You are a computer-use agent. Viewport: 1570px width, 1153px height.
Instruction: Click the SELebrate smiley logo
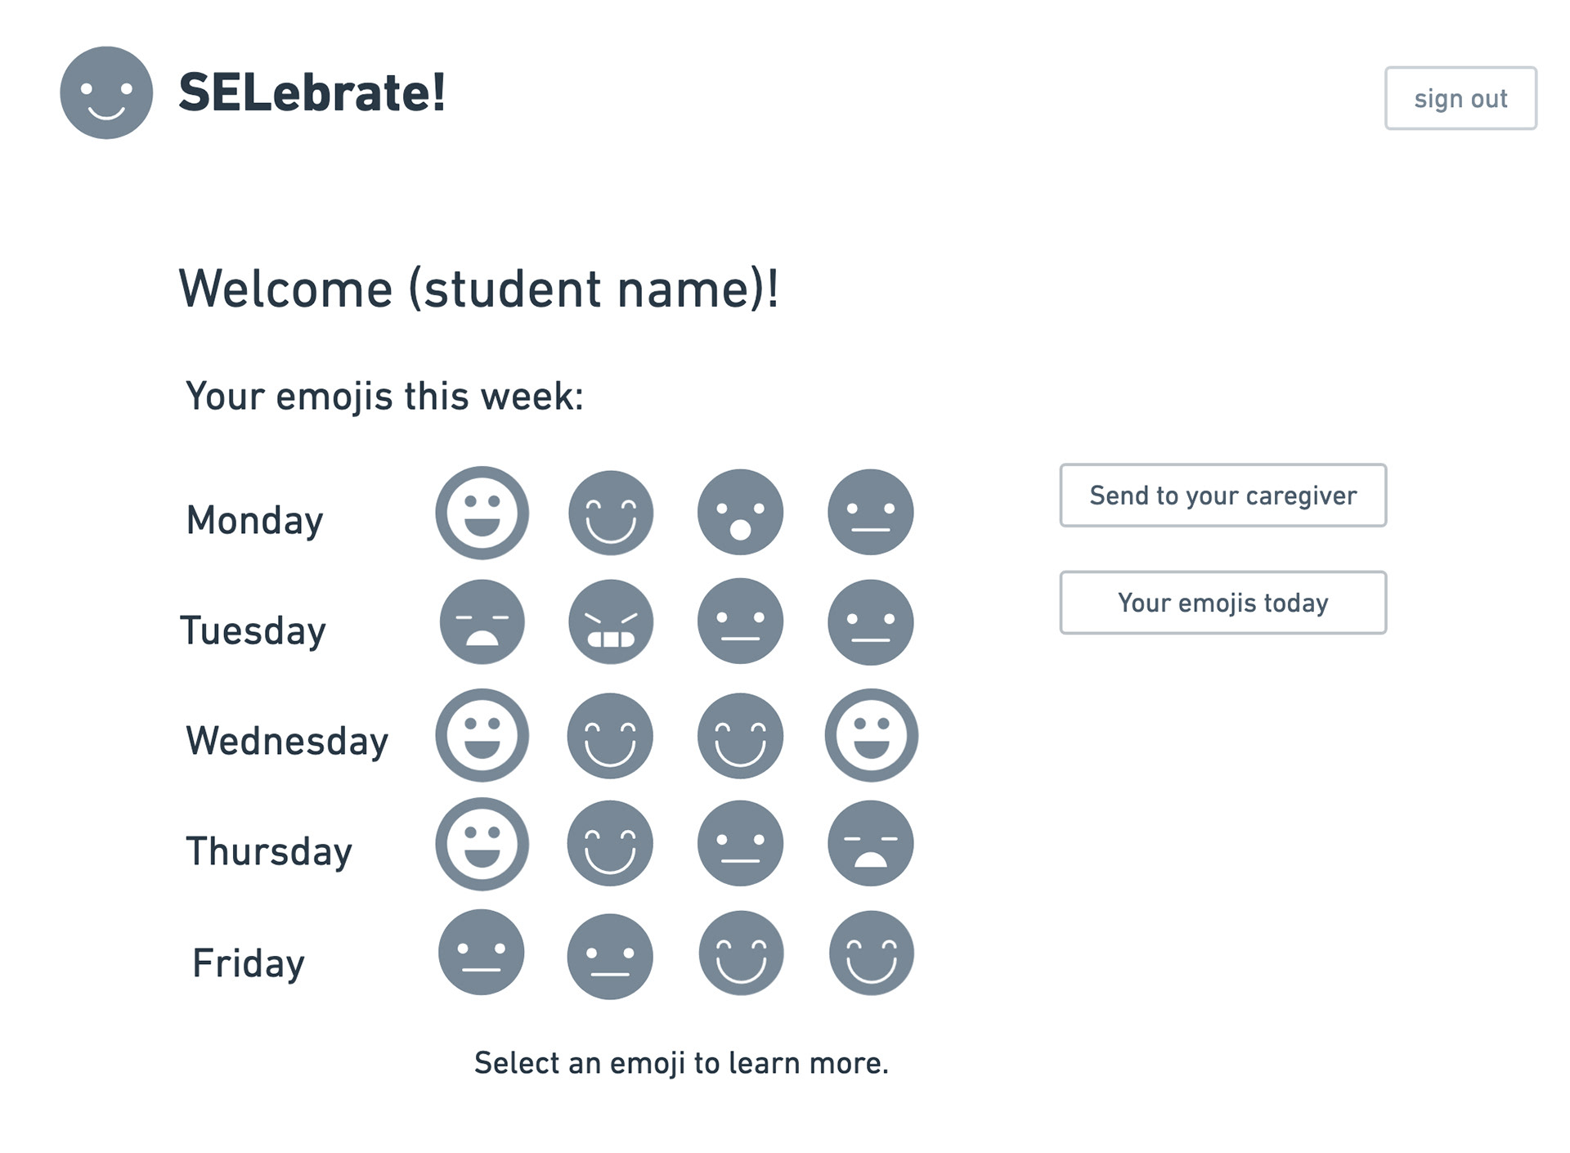click(106, 92)
